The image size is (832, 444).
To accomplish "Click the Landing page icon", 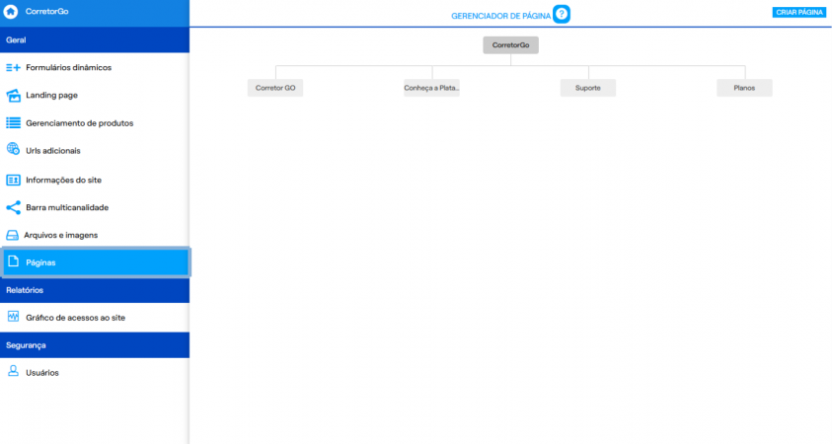I will [13, 96].
